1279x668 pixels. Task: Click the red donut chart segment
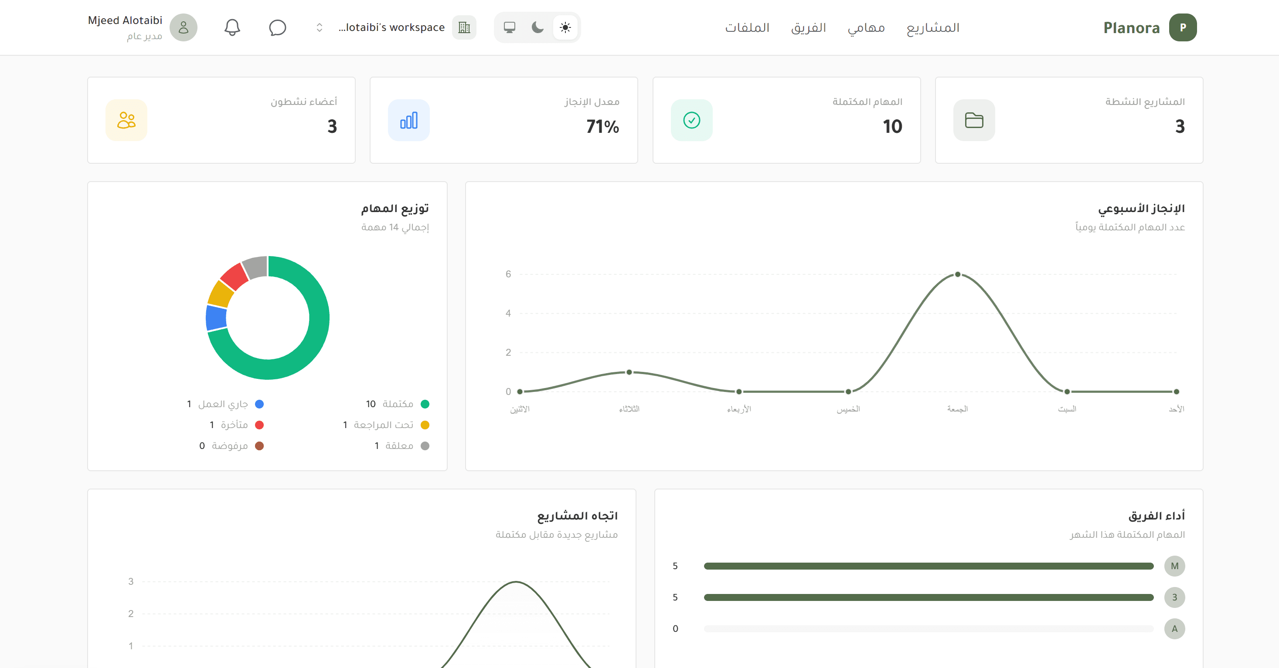pos(235,276)
